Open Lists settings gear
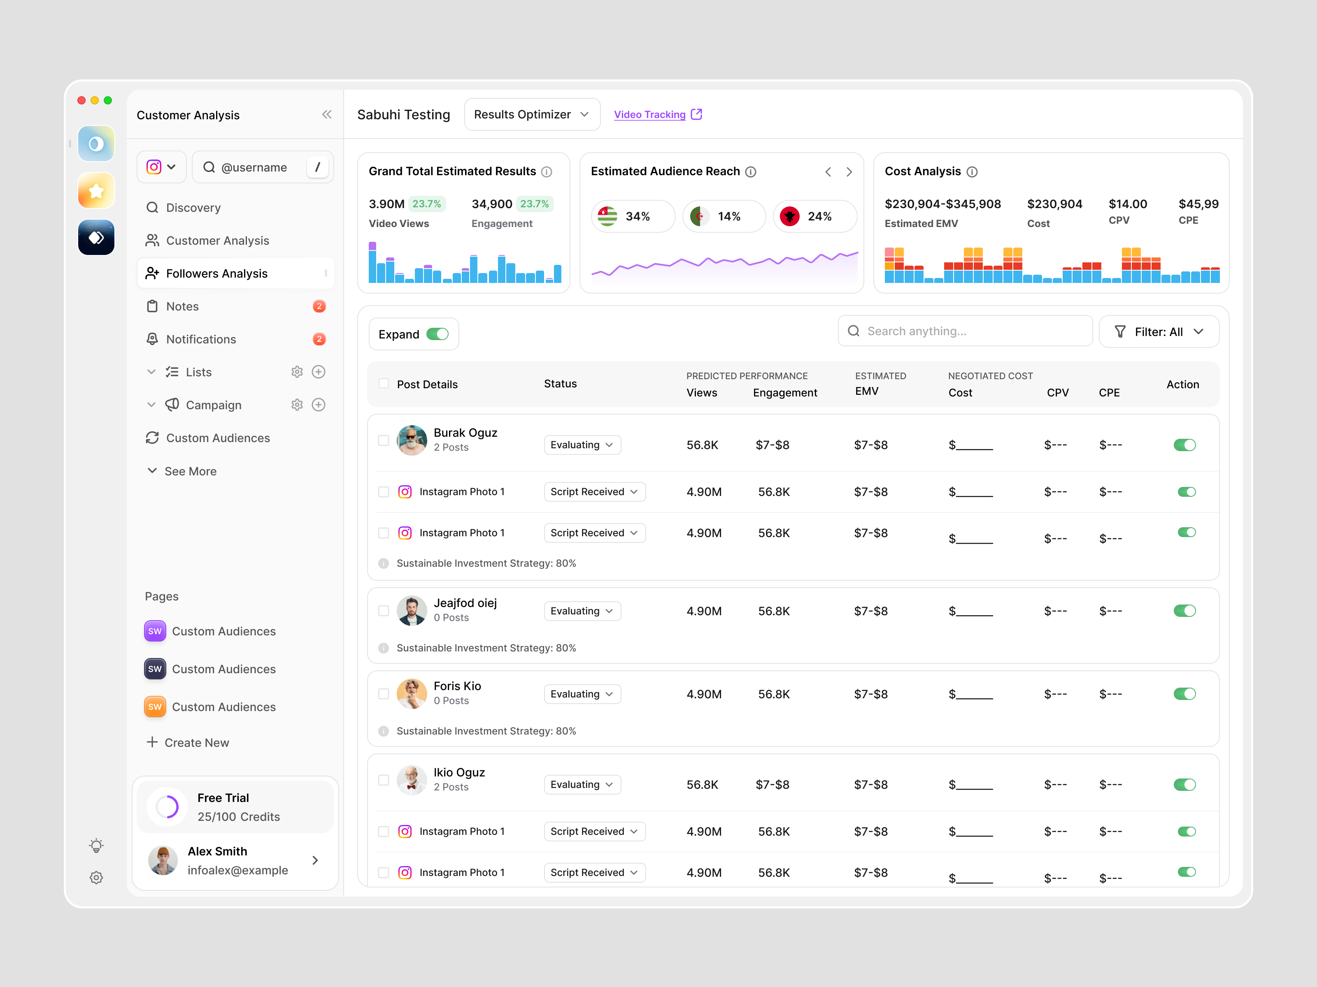Image resolution: width=1317 pixels, height=987 pixels. tap(297, 371)
